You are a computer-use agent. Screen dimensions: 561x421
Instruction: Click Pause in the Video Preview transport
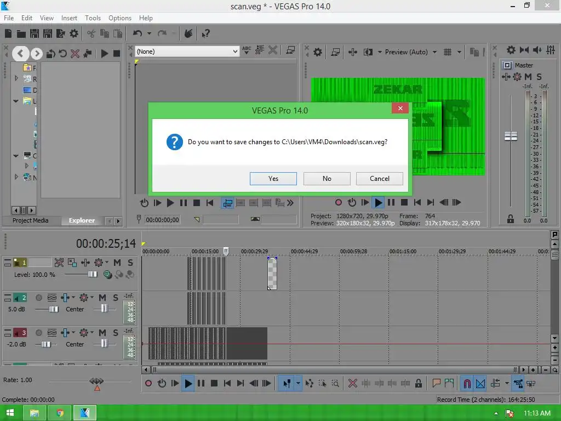[391, 203]
